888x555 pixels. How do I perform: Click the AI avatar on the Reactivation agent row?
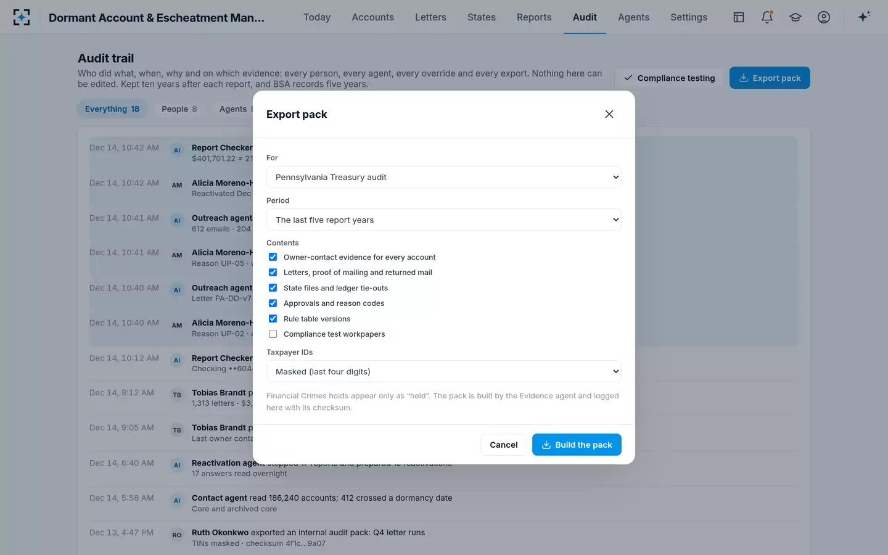(x=177, y=466)
